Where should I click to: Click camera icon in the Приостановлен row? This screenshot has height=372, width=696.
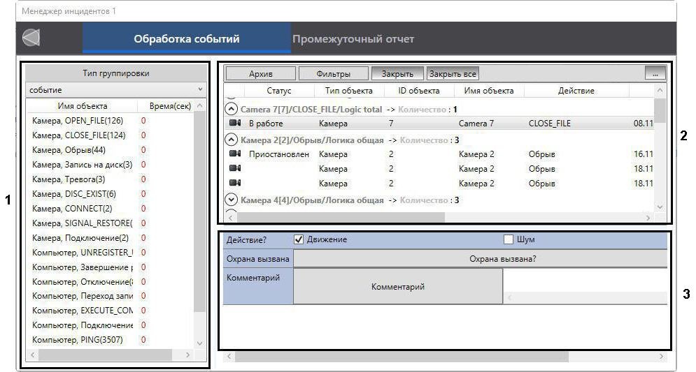234,154
